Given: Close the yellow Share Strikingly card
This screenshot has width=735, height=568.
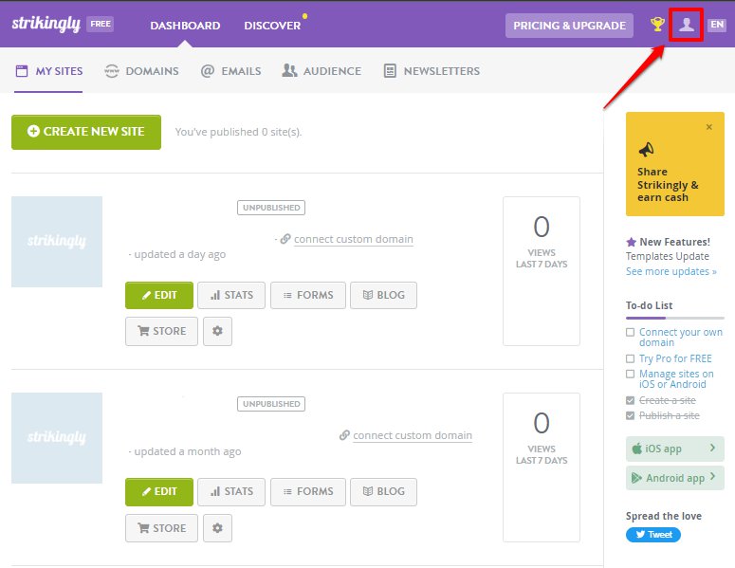Looking at the screenshot, I should [709, 127].
